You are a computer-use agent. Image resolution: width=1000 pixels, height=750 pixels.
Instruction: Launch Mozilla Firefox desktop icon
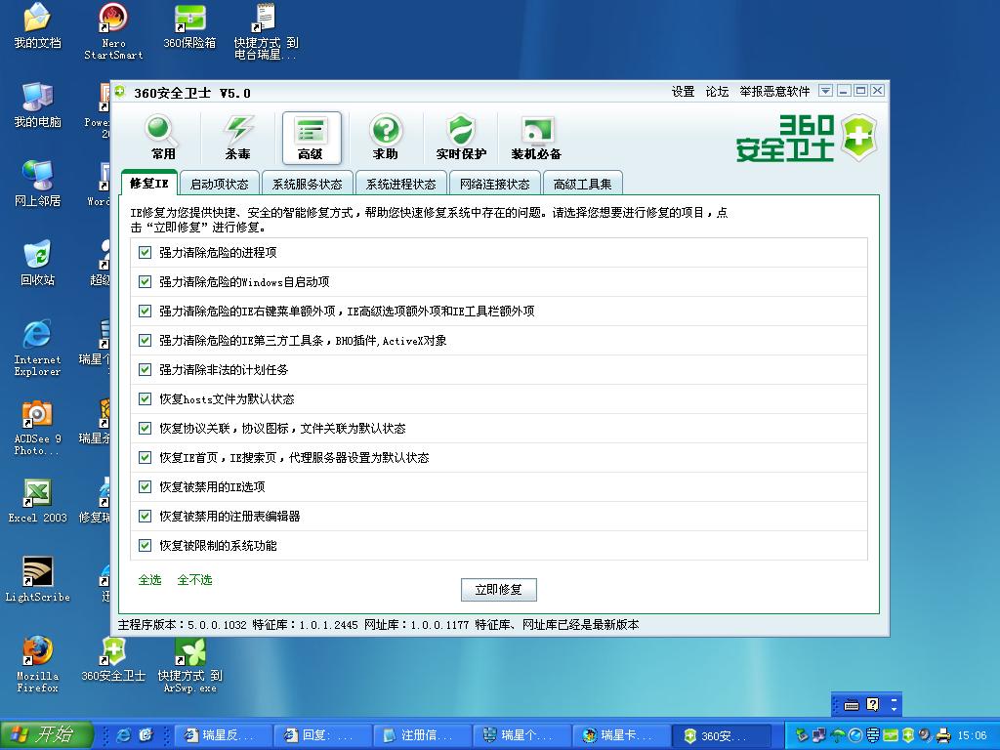[x=38, y=664]
